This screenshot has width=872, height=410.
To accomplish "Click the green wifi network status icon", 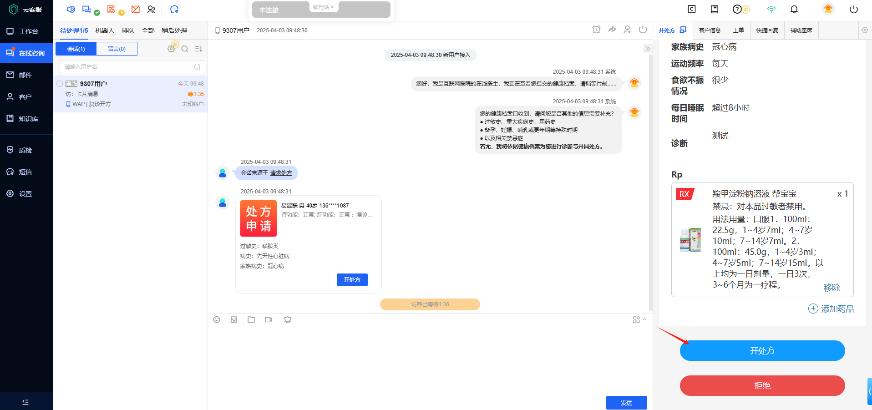I will [771, 9].
